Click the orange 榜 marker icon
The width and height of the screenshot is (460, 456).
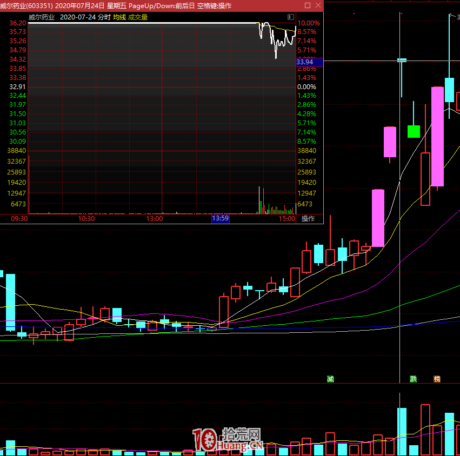tap(437, 379)
